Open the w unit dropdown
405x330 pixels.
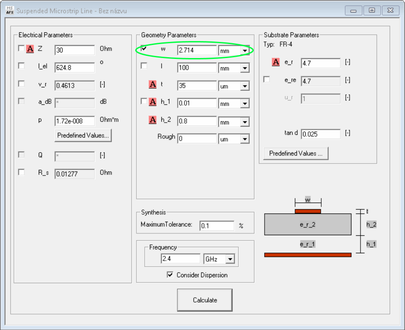point(245,51)
